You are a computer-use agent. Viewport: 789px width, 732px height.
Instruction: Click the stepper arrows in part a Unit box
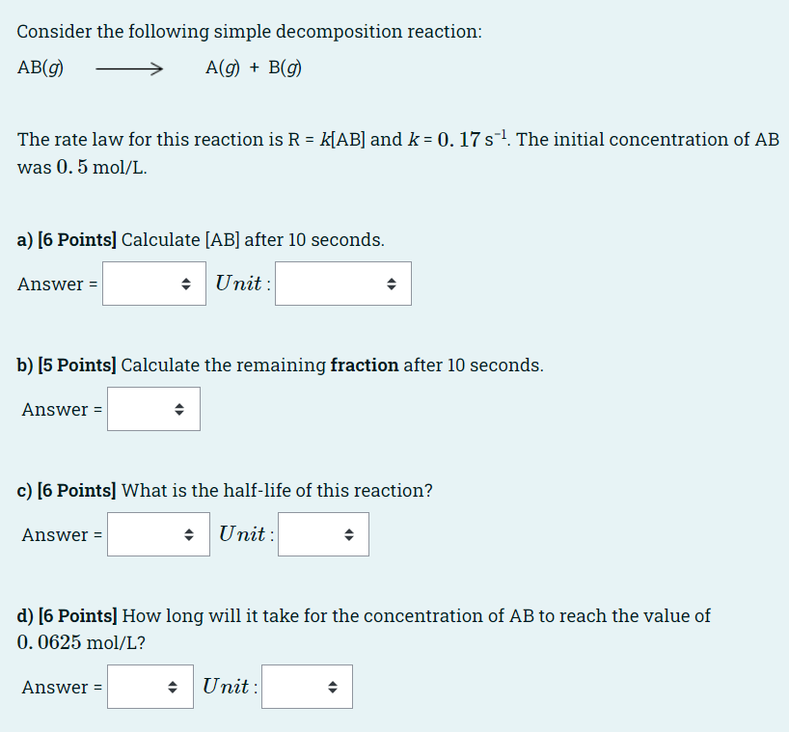pos(392,284)
